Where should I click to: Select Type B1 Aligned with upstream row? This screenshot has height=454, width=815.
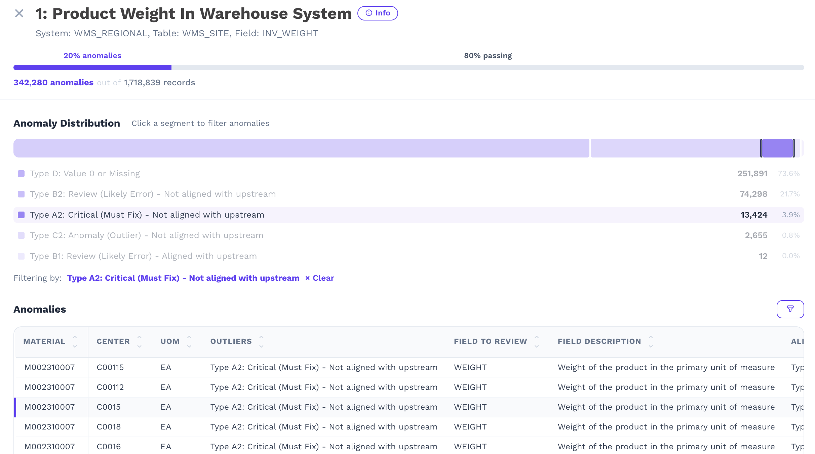point(143,256)
